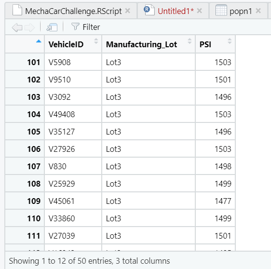Click PSI value 1498 in row 107
The image size is (271, 269).
tap(216, 166)
